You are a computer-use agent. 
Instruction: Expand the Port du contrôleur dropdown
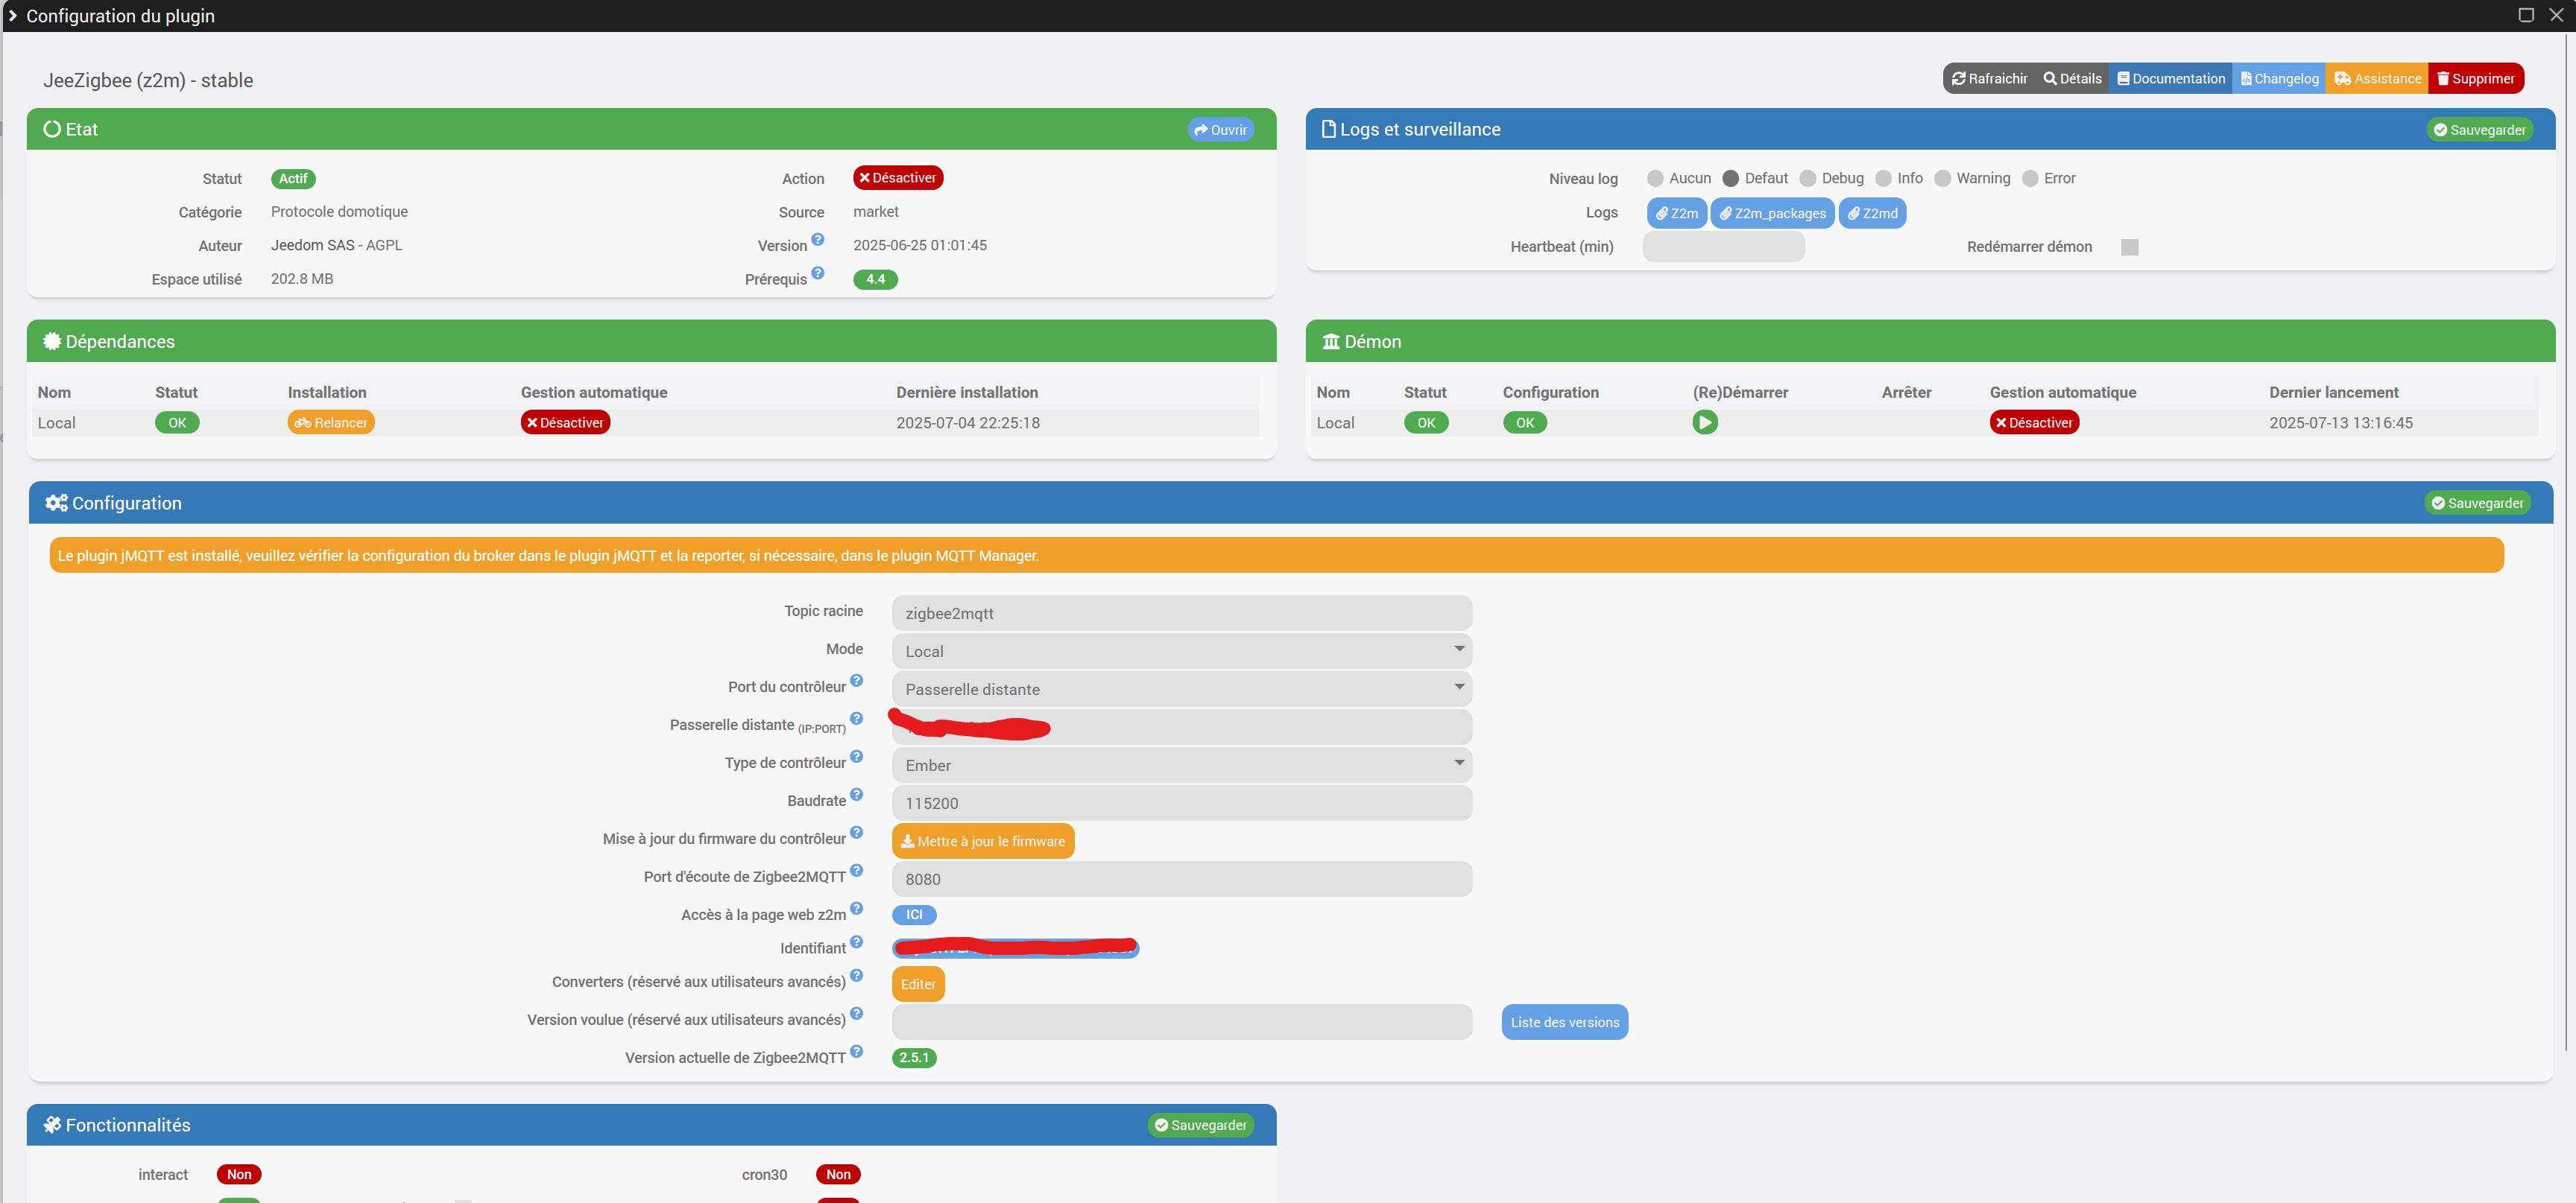(x=1181, y=690)
